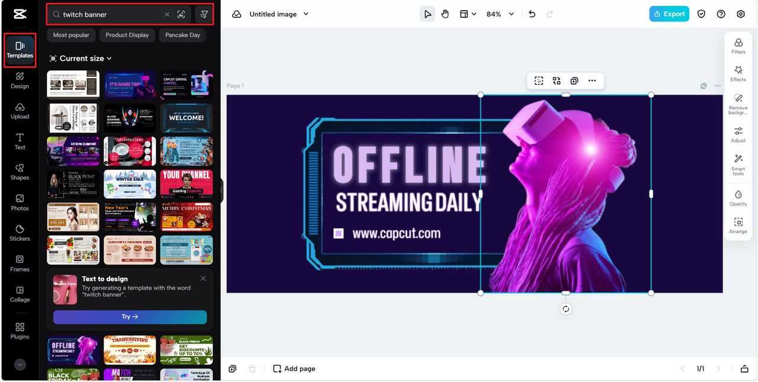Choose the Merry Christmas template thumbnail
758x382 pixels.
[186, 217]
